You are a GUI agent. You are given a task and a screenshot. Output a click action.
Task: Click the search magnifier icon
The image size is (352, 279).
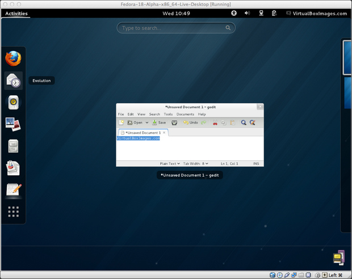tap(228, 28)
